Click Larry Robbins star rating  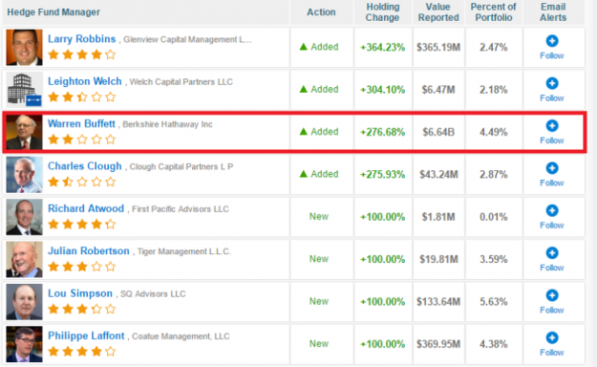pyautogui.click(x=82, y=54)
